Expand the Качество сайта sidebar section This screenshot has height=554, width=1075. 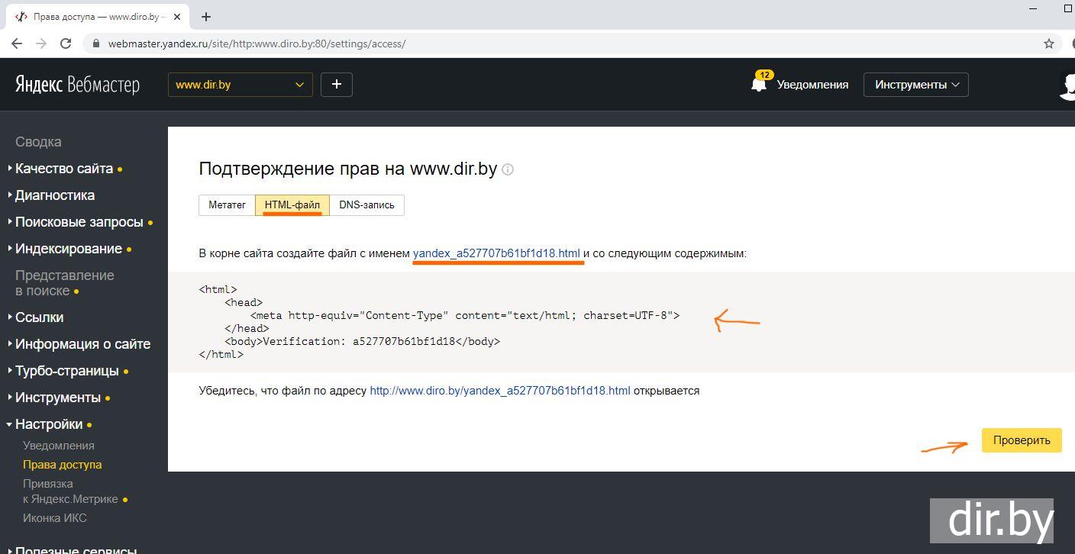coord(64,169)
